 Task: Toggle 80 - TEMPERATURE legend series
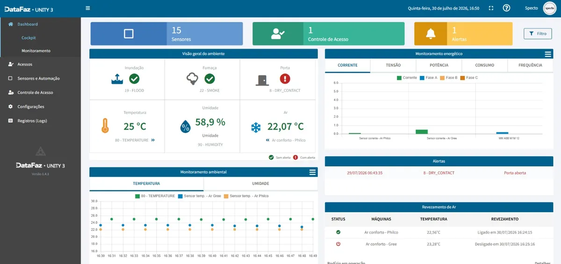[155, 196]
